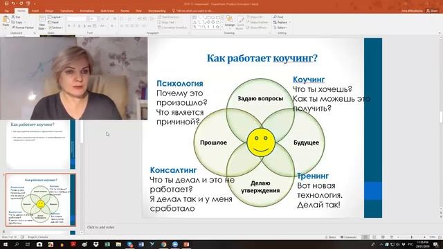
Task: Open the Shape Outline options
Action: pos(257,22)
